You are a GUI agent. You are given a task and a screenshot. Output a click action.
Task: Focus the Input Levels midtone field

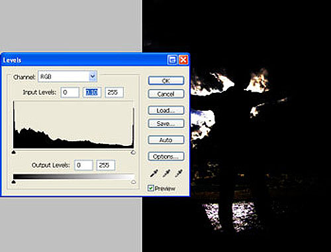coord(92,92)
